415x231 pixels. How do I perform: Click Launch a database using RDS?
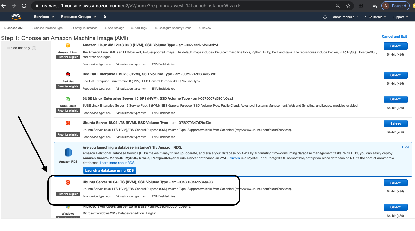[x=110, y=170]
